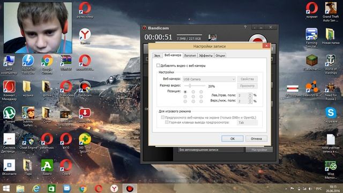Click the Tab hotkey input field

point(247,123)
